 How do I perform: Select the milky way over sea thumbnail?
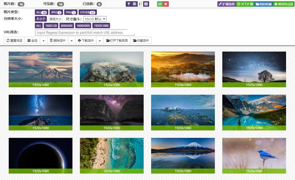[41, 112]
